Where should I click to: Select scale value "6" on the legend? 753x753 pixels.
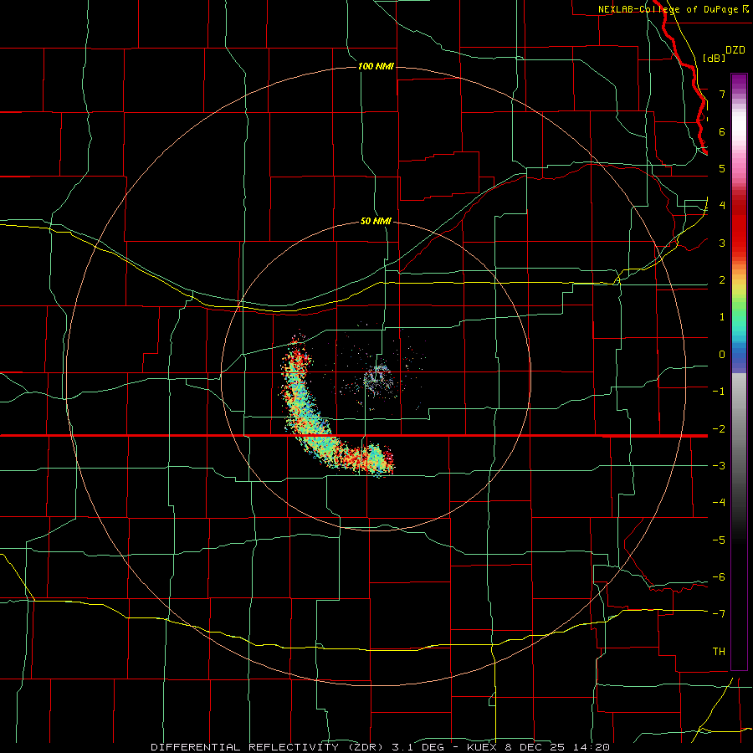(x=722, y=131)
